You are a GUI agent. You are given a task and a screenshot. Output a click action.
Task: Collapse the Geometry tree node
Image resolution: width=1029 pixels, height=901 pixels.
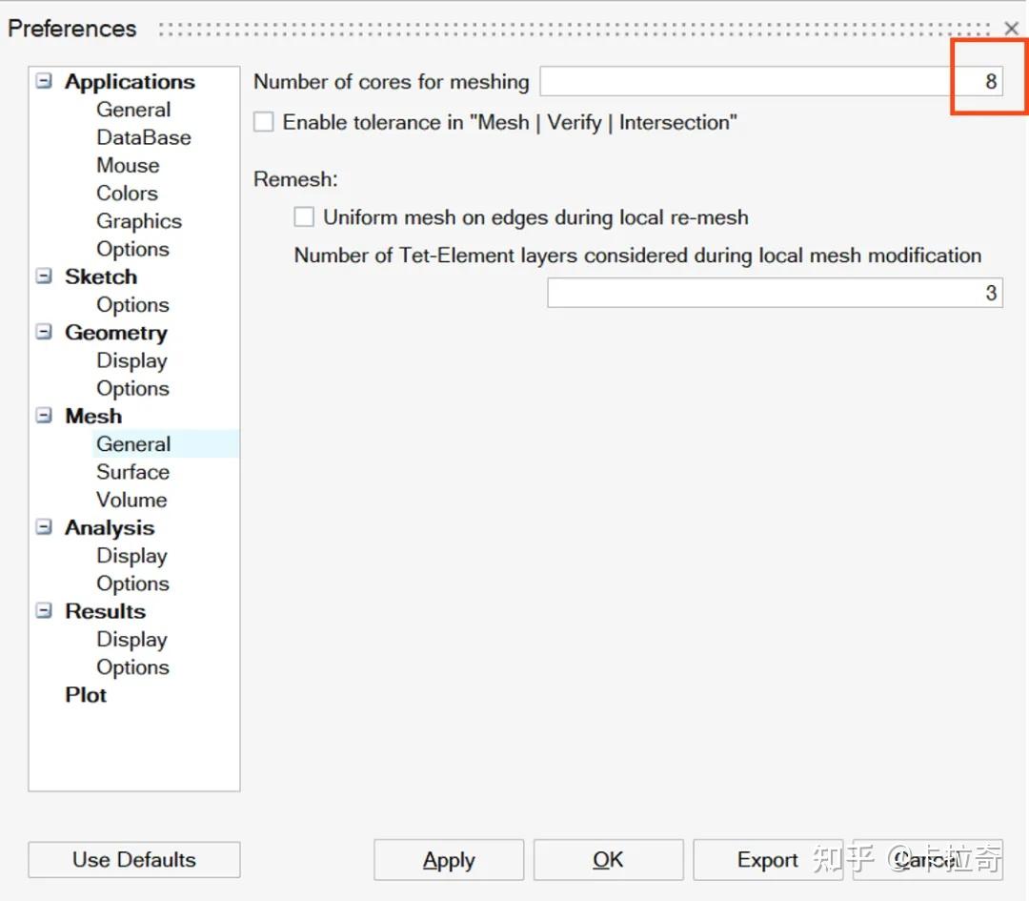44,333
